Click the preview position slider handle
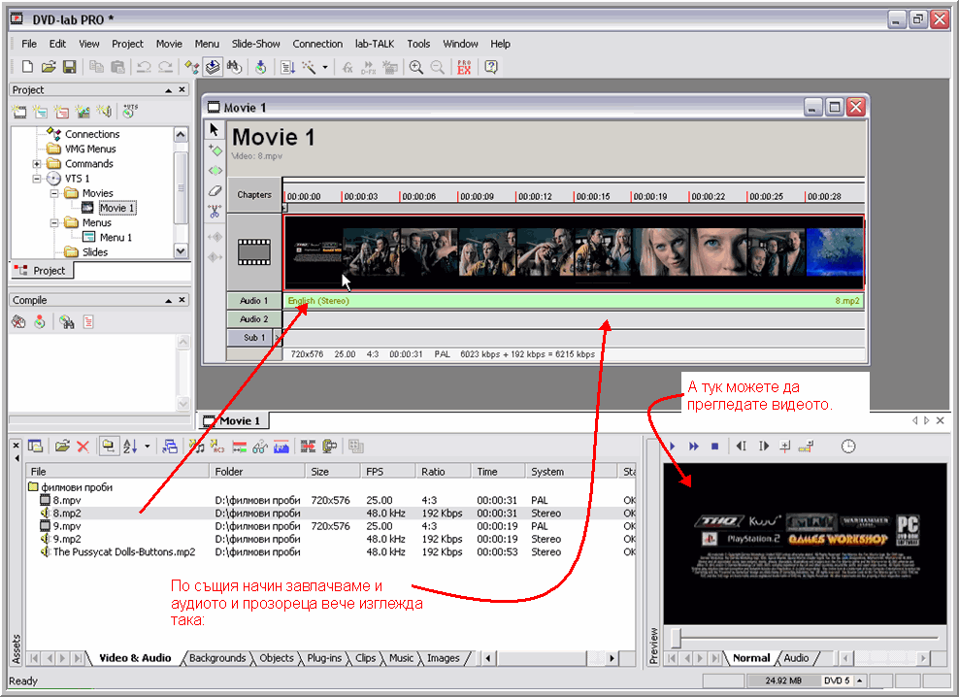This screenshot has height=697, width=959. click(x=676, y=638)
